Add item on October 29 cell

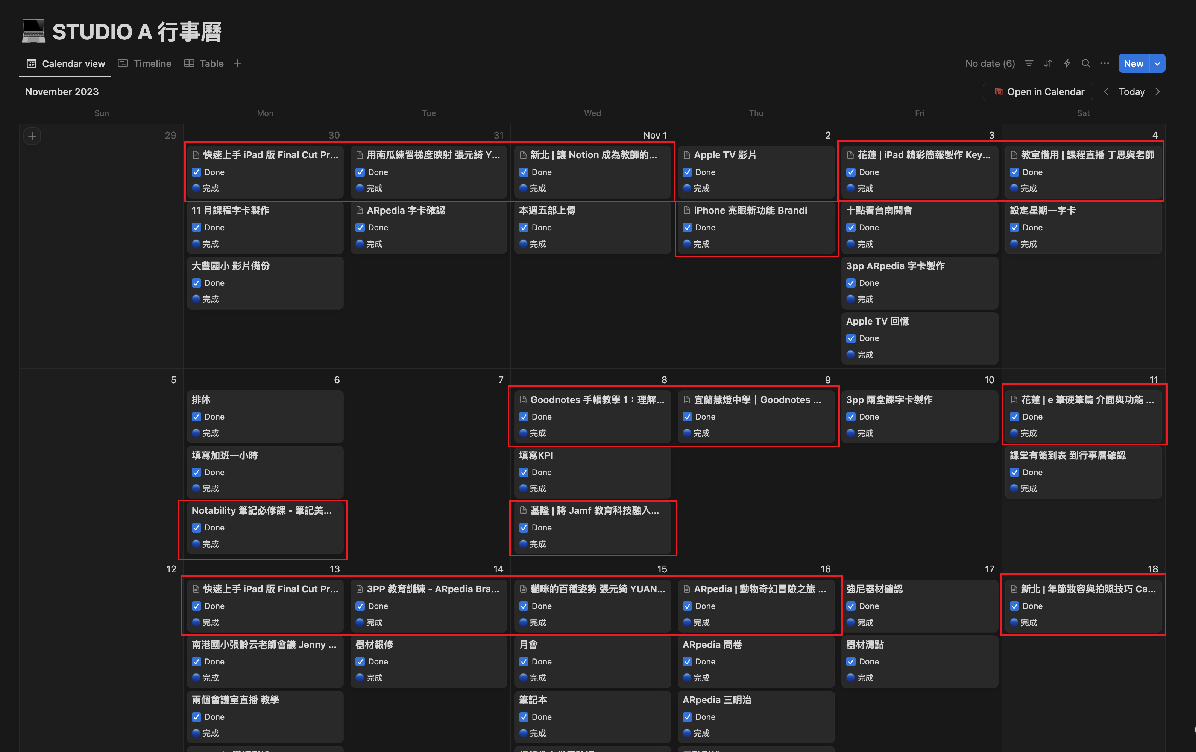pyautogui.click(x=32, y=136)
